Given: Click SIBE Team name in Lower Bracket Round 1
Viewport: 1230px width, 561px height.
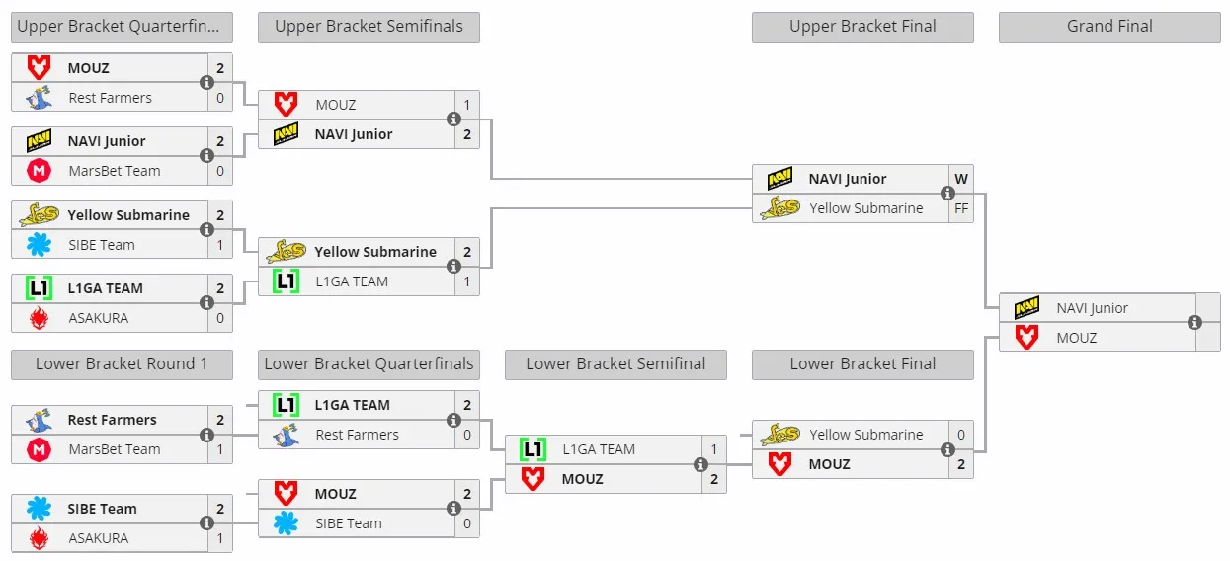Looking at the screenshot, I should [103, 509].
